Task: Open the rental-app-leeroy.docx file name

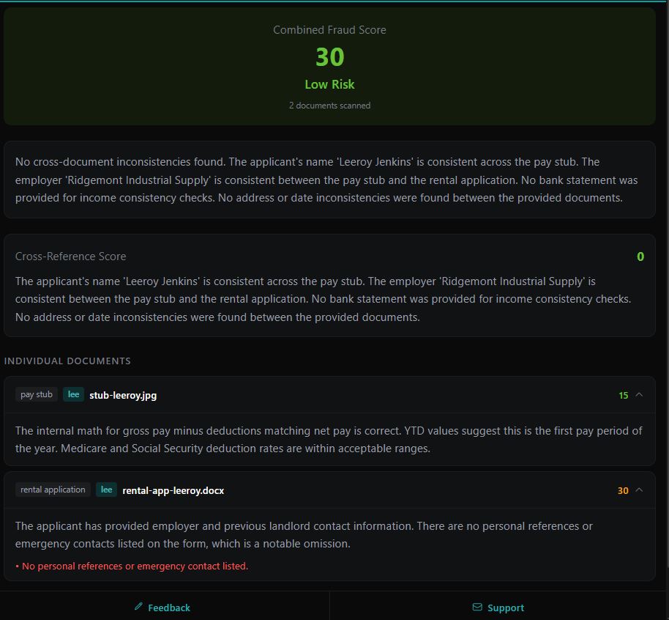Action: tap(173, 490)
